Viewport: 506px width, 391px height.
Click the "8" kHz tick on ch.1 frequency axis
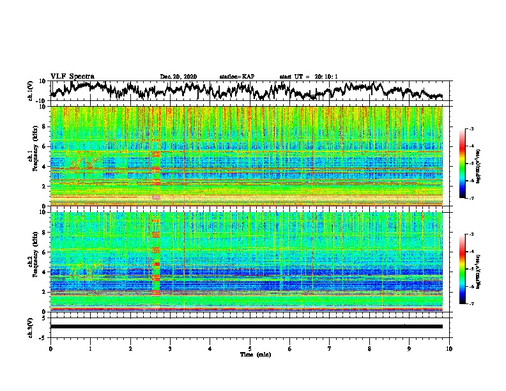[x=44, y=126]
